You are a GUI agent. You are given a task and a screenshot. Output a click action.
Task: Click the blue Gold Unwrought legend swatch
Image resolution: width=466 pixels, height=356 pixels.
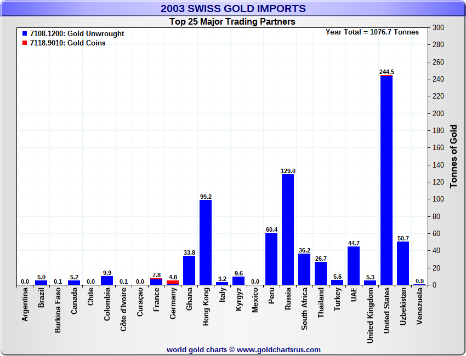(25, 33)
